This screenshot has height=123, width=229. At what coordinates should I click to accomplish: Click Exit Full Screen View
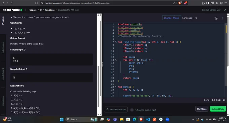(x=211, y=10)
